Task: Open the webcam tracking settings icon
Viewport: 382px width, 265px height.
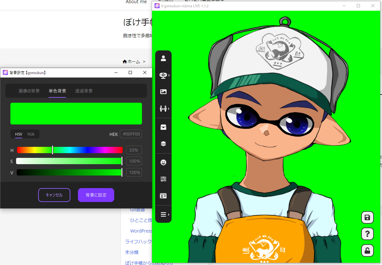Action: 163,75
